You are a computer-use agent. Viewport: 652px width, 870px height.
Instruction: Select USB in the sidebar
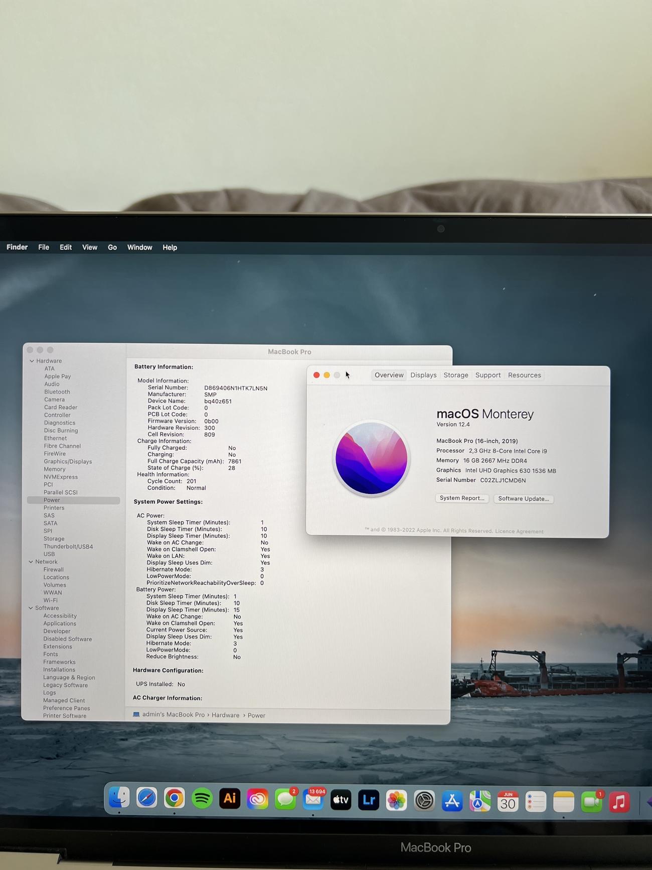(x=49, y=554)
